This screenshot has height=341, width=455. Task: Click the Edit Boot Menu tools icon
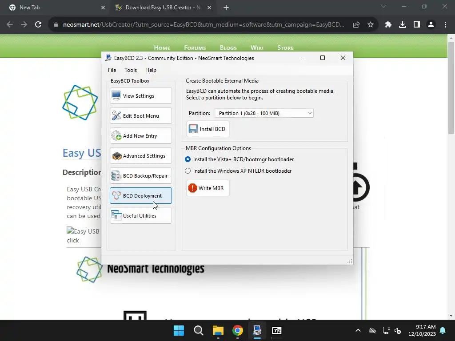pos(116,116)
